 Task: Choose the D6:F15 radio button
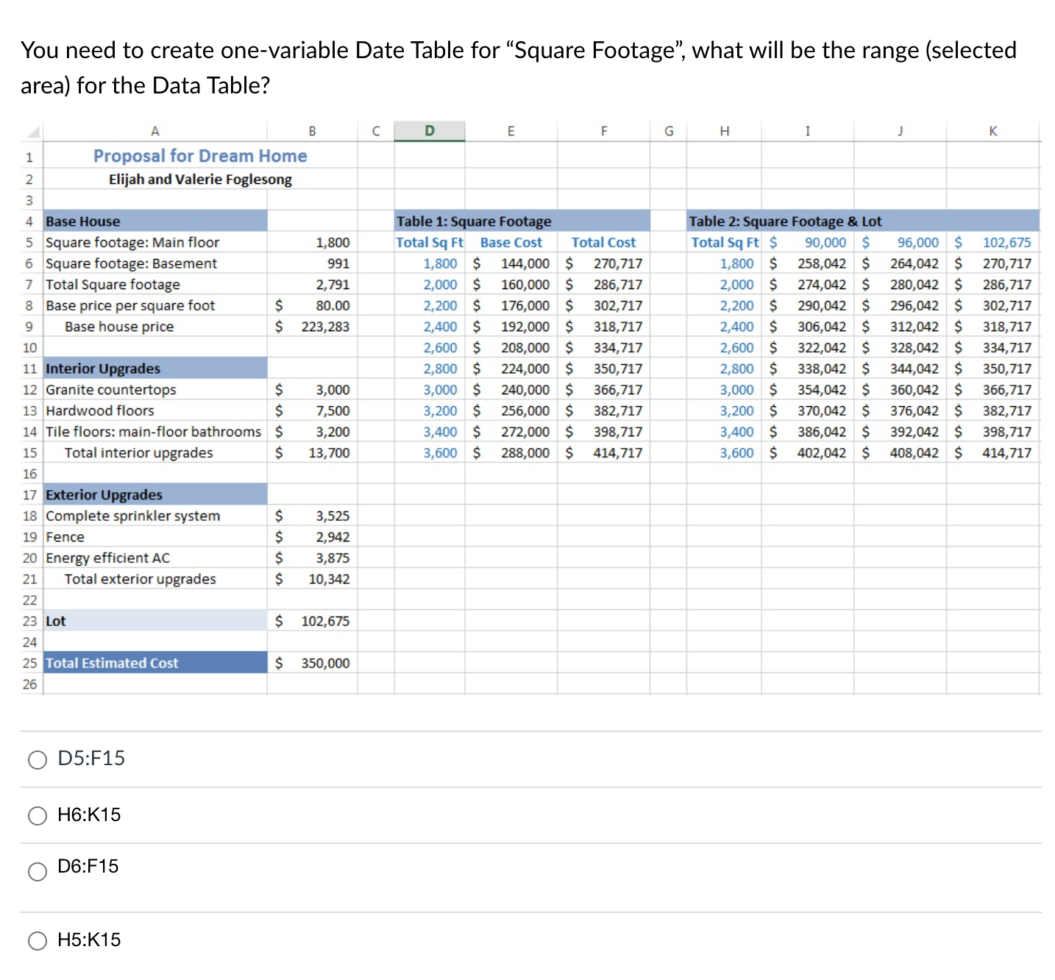click(38, 871)
